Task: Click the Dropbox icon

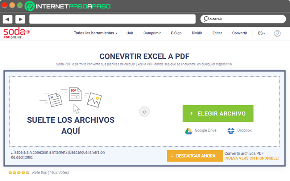Action: (231, 131)
